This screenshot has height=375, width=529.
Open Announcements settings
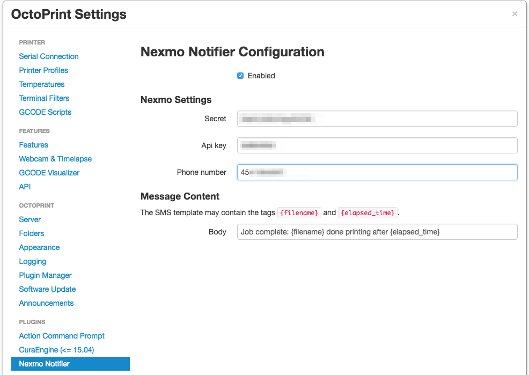46,303
